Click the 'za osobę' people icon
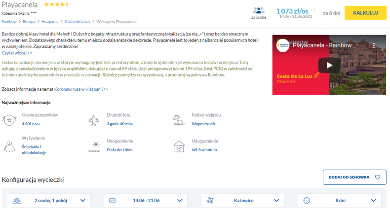 [258, 10]
